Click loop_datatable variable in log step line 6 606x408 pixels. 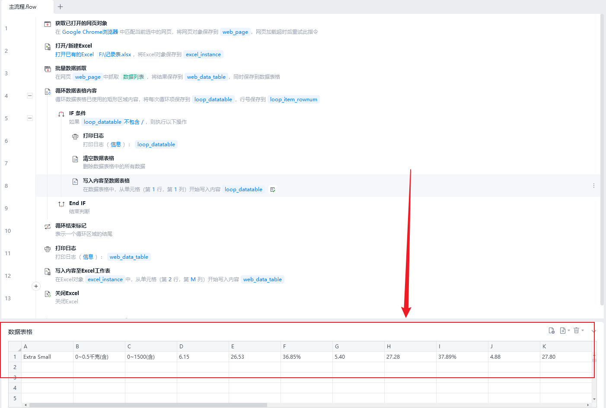156,145
